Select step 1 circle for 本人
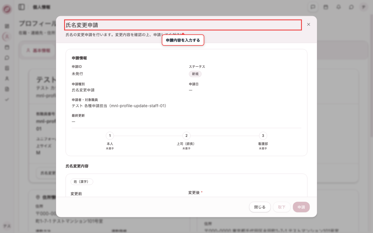The image size is (373, 233). tap(110, 136)
